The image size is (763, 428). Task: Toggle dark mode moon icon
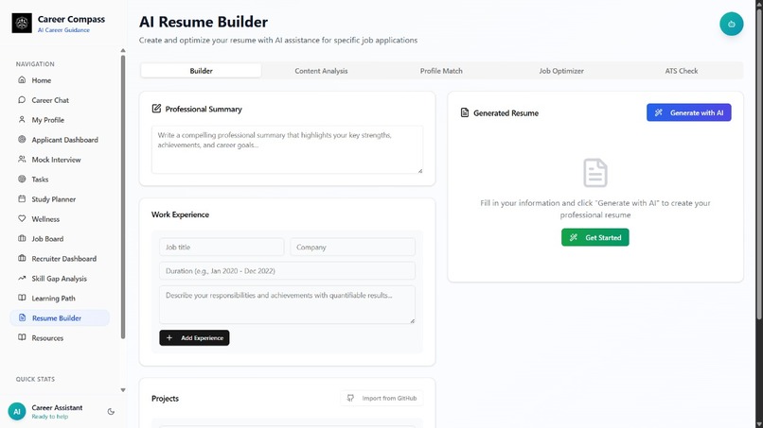coord(111,412)
